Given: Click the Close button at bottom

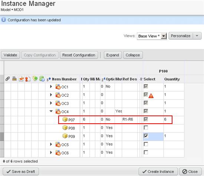Looking at the screenshot, I should [x=190, y=172].
